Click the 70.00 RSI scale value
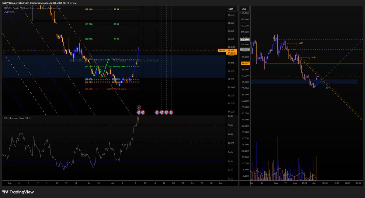This screenshot has width=365, height=198. pyautogui.click(x=231, y=125)
